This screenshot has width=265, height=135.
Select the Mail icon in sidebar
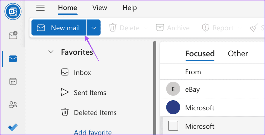tap(13, 59)
